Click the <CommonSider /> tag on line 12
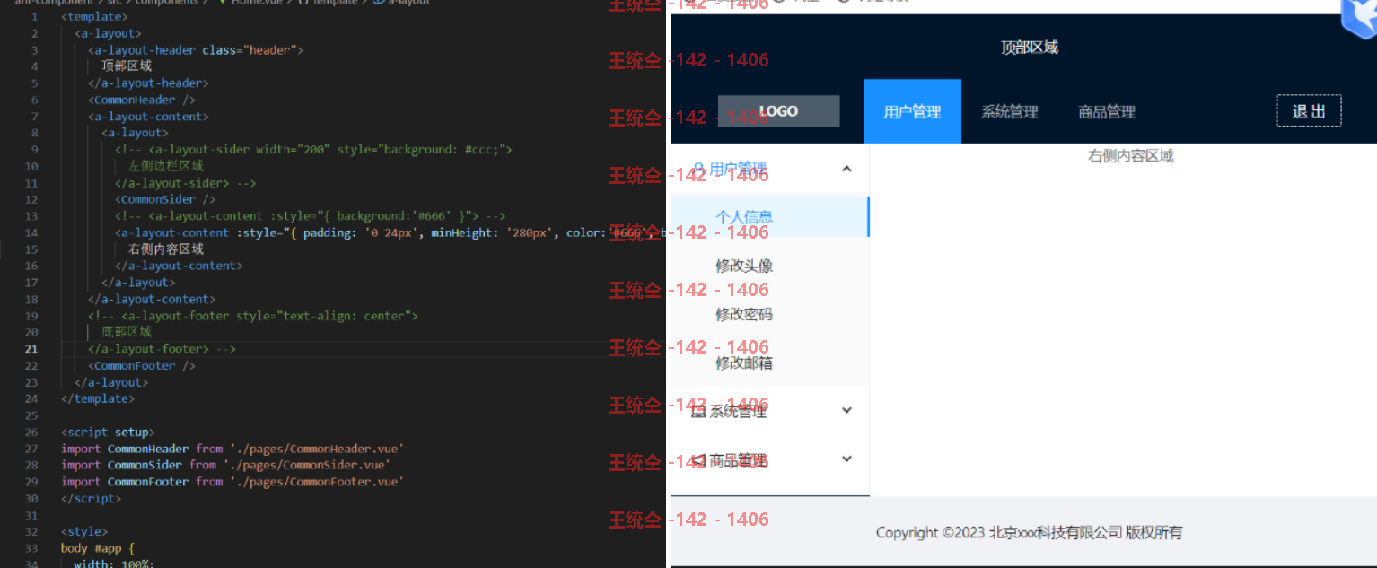 [x=165, y=199]
